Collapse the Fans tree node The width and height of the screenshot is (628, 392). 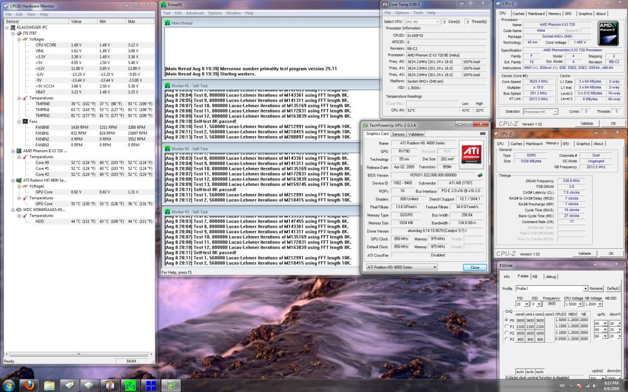tap(19, 121)
